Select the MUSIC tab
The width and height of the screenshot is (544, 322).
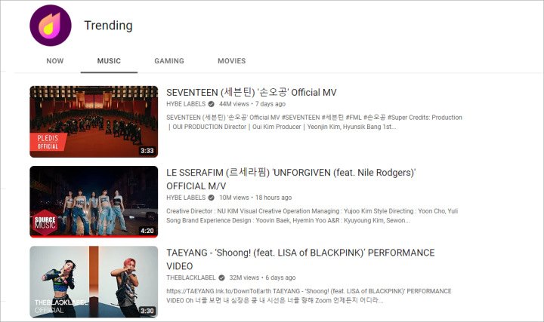pos(109,61)
